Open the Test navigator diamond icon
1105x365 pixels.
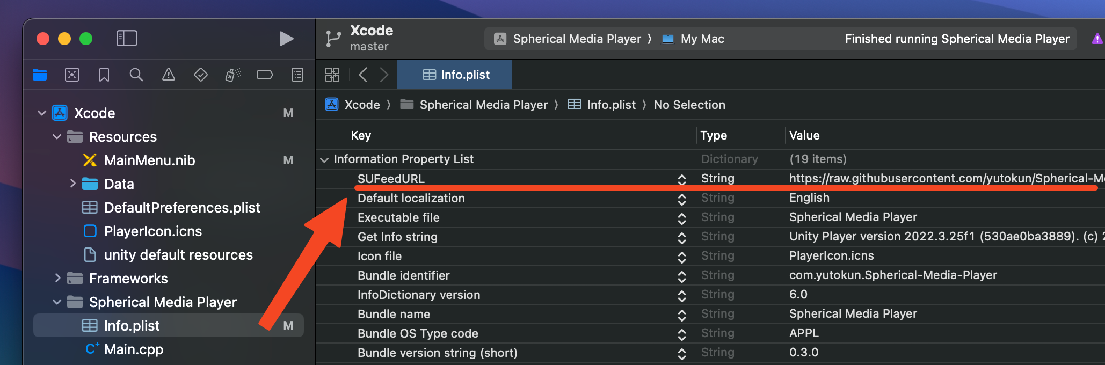point(201,75)
